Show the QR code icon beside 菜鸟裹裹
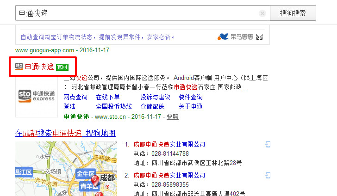This screenshot has height=196, width=337. [259, 37]
